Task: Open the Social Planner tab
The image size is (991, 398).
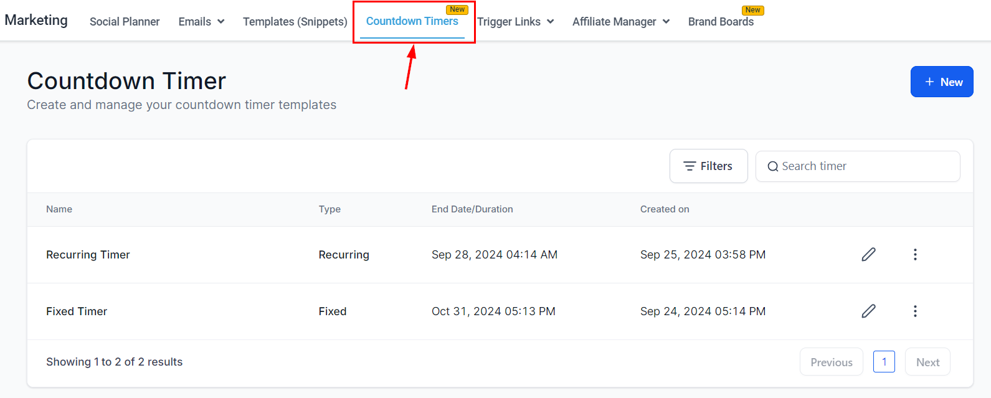Action: tap(125, 22)
